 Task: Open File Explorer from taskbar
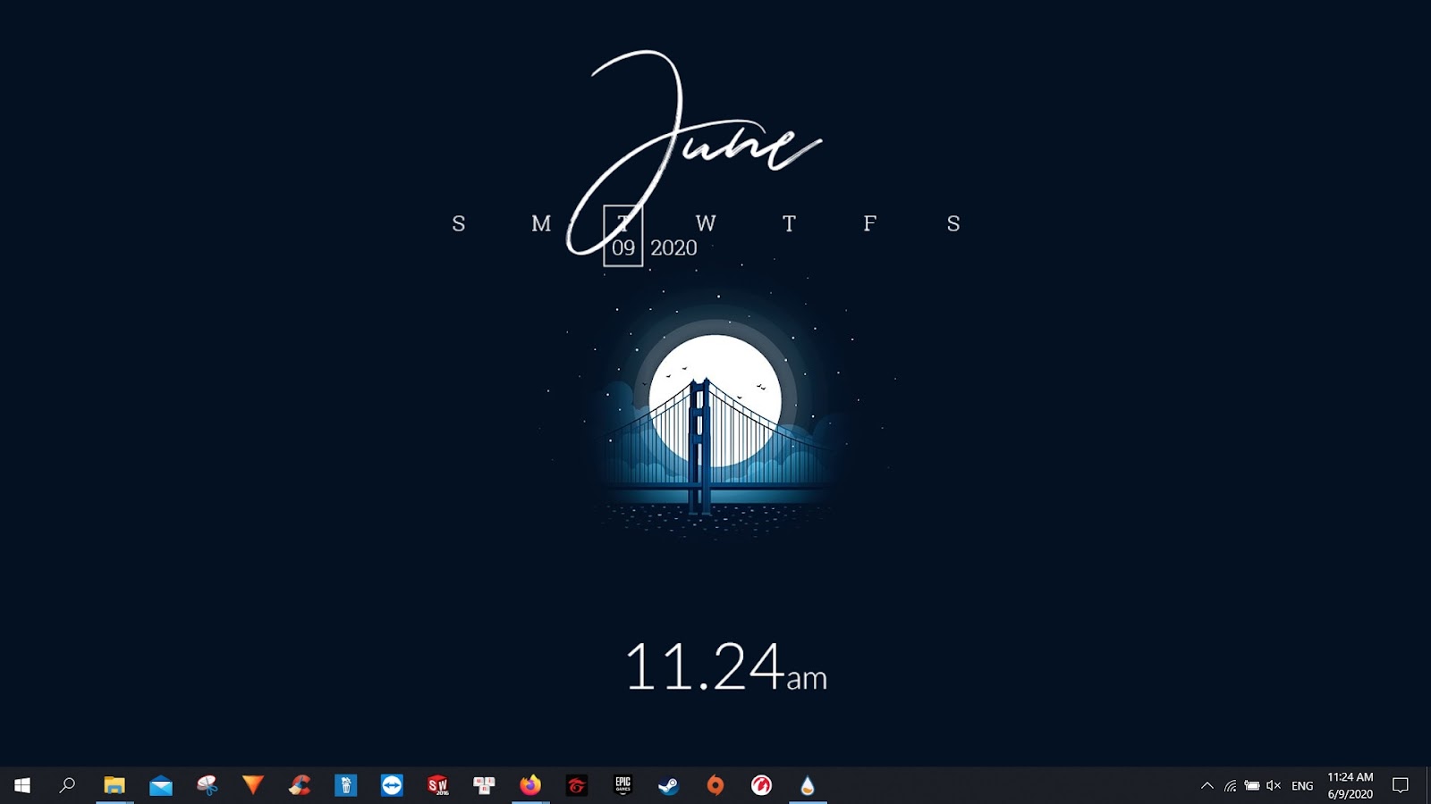tap(114, 785)
